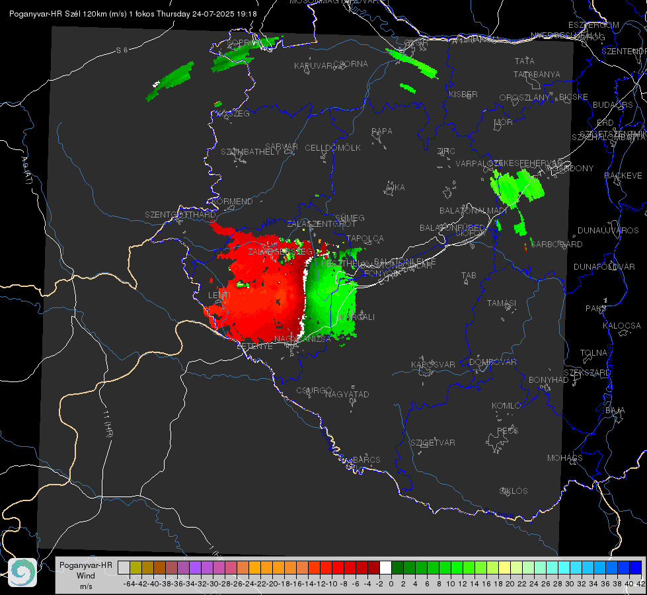Click the NAGYATÁD city label
The height and width of the screenshot is (595, 647).
pyautogui.click(x=347, y=394)
